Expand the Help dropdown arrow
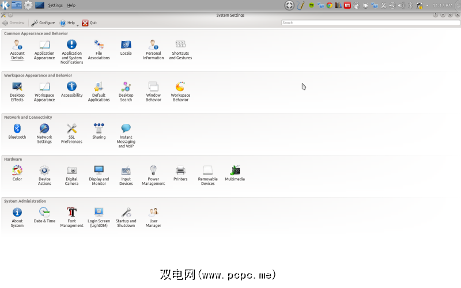Screen dimensions: 461x288 [78, 25]
